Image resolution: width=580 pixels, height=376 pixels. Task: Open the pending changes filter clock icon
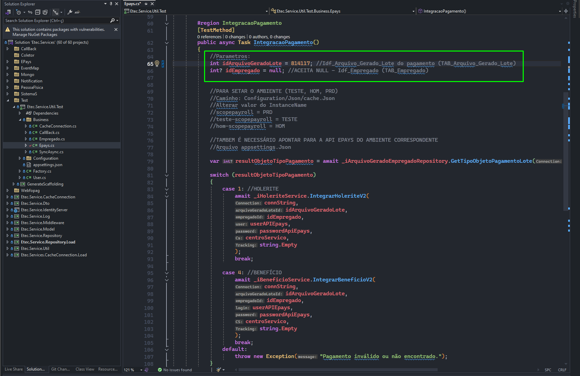pyautogui.click(x=19, y=12)
